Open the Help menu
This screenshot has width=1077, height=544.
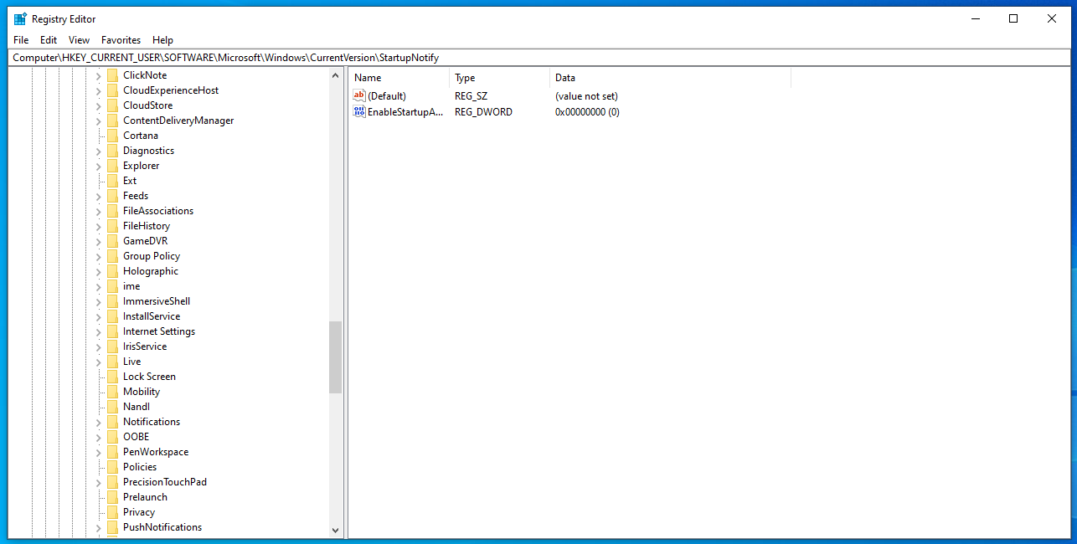162,40
